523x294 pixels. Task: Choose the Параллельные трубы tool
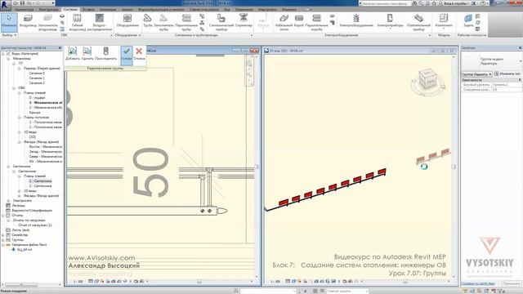[x=186, y=22]
